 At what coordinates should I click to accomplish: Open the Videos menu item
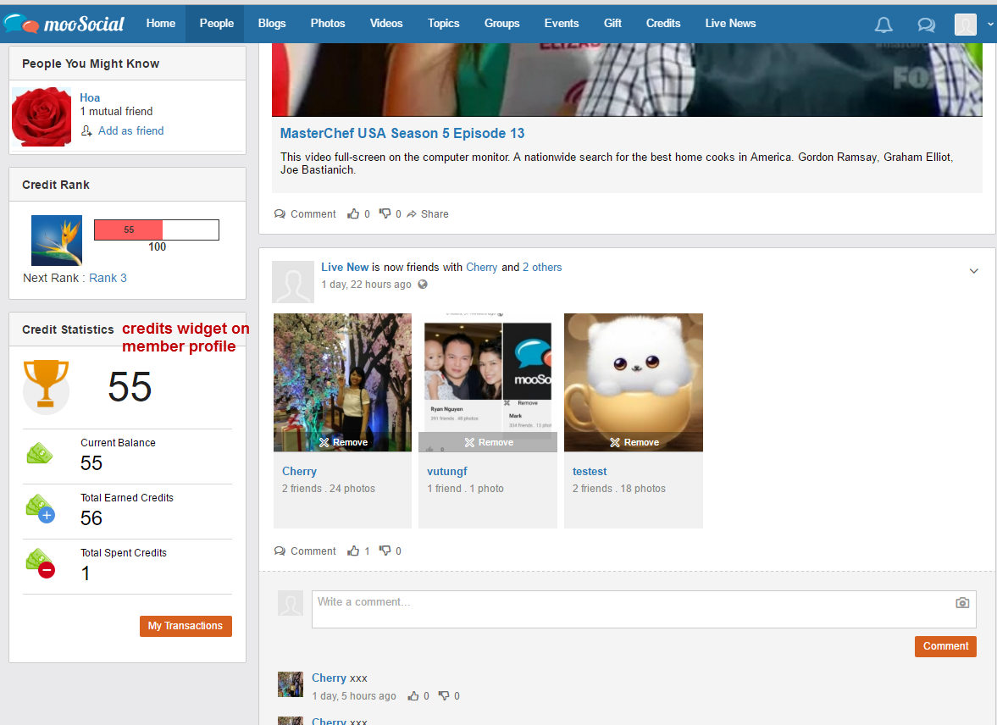click(x=386, y=24)
